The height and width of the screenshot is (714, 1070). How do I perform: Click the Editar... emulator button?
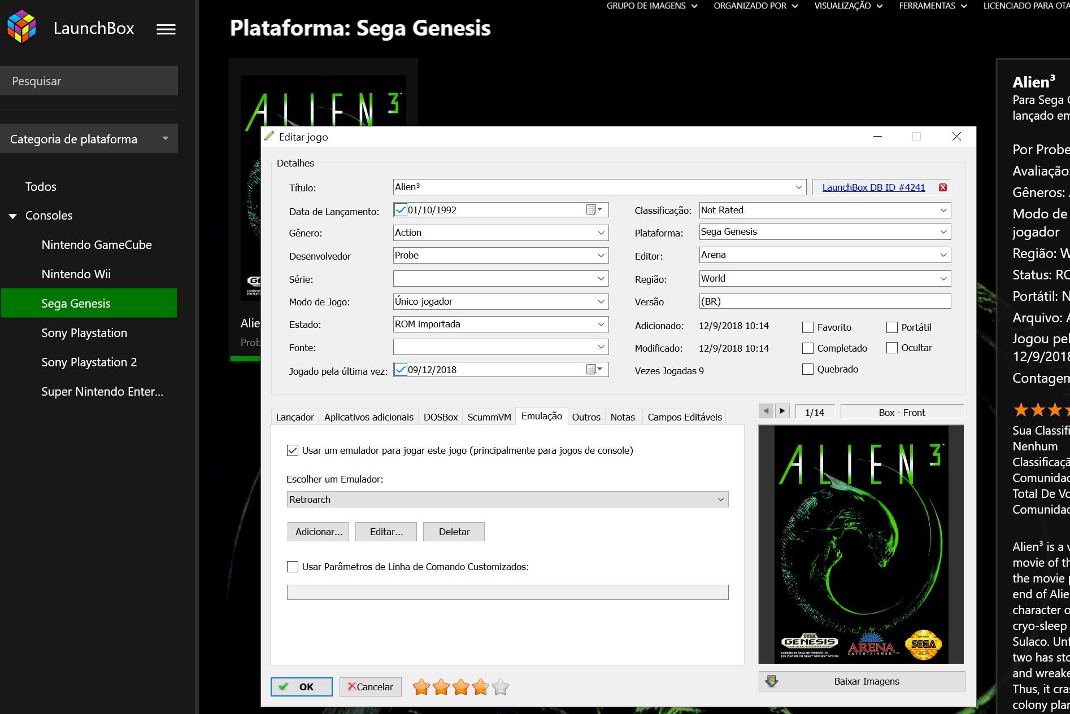click(x=386, y=532)
